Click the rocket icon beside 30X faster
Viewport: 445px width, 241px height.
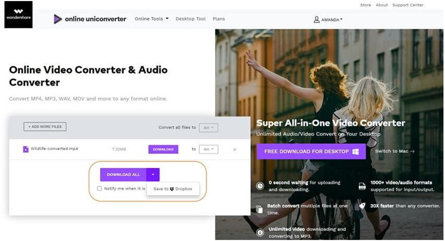(362, 206)
